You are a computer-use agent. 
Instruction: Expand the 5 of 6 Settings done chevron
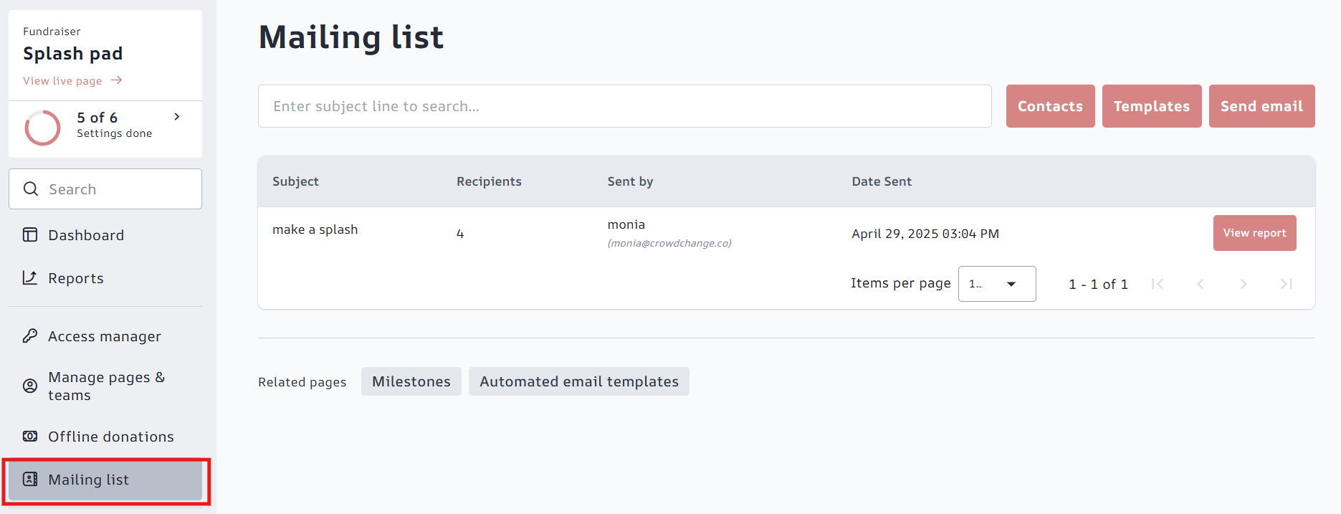177,117
